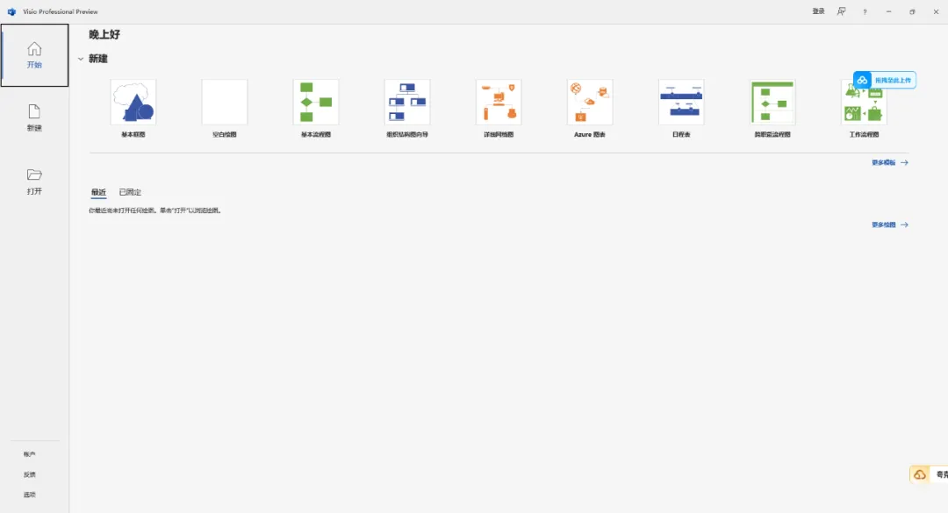Open 更多模板 link with arrow
948x513 pixels.
(889, 162)
